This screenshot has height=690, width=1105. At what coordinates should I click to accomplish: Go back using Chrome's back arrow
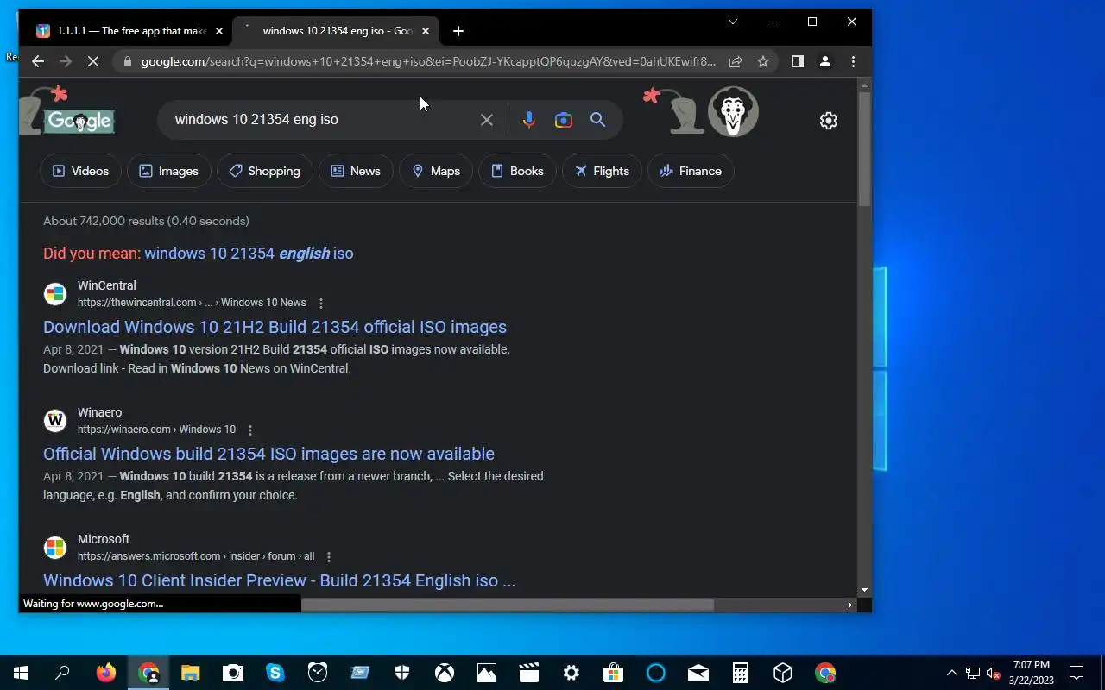[x=38, y=61]
